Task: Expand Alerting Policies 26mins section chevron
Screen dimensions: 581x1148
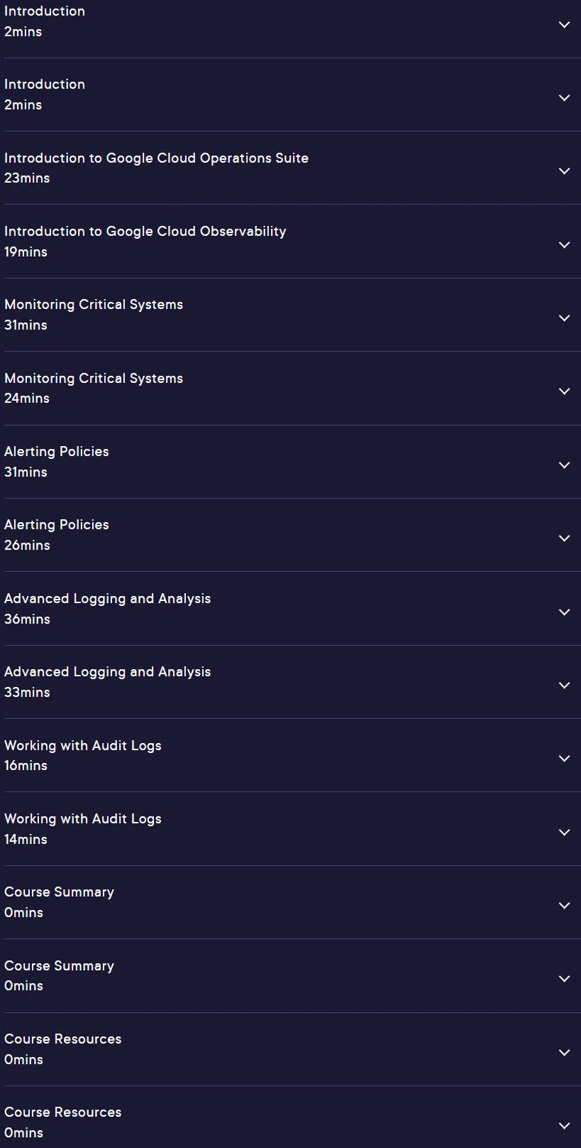Action: coord(564,538)
